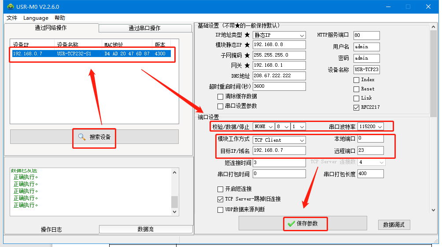Viewport: 442px width, 247px height.
Task: Open the 文件 menu
Action: (x=12, y=18)
